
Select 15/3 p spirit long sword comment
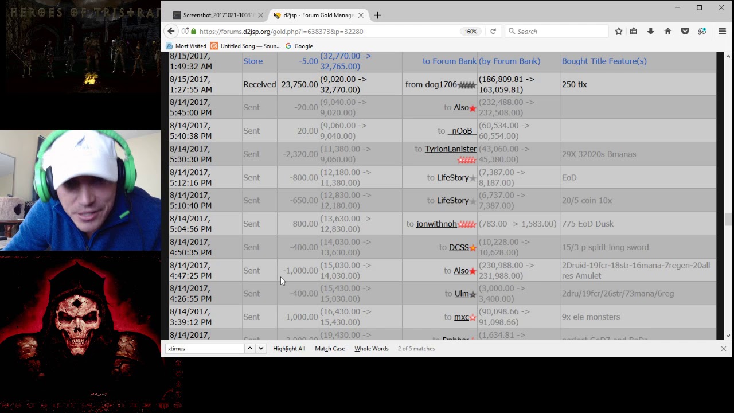[606, 247]
